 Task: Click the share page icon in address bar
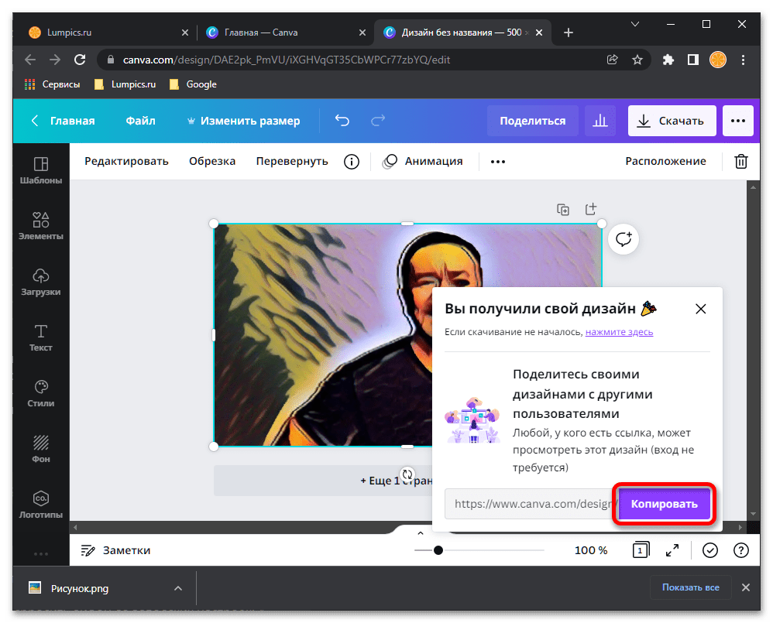coord(613,60)
